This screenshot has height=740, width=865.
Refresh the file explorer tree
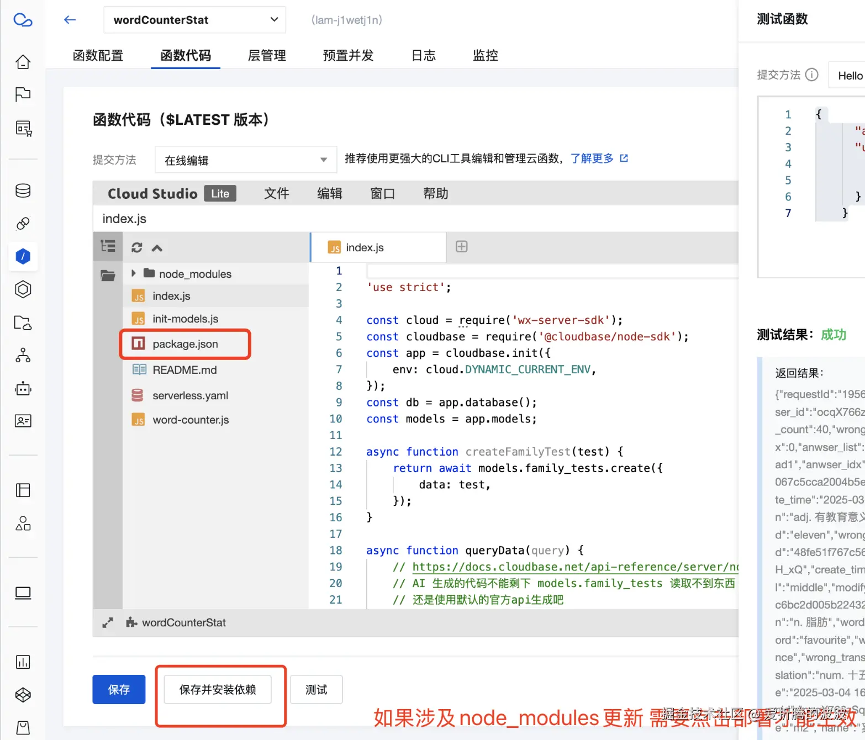(136, 247)
